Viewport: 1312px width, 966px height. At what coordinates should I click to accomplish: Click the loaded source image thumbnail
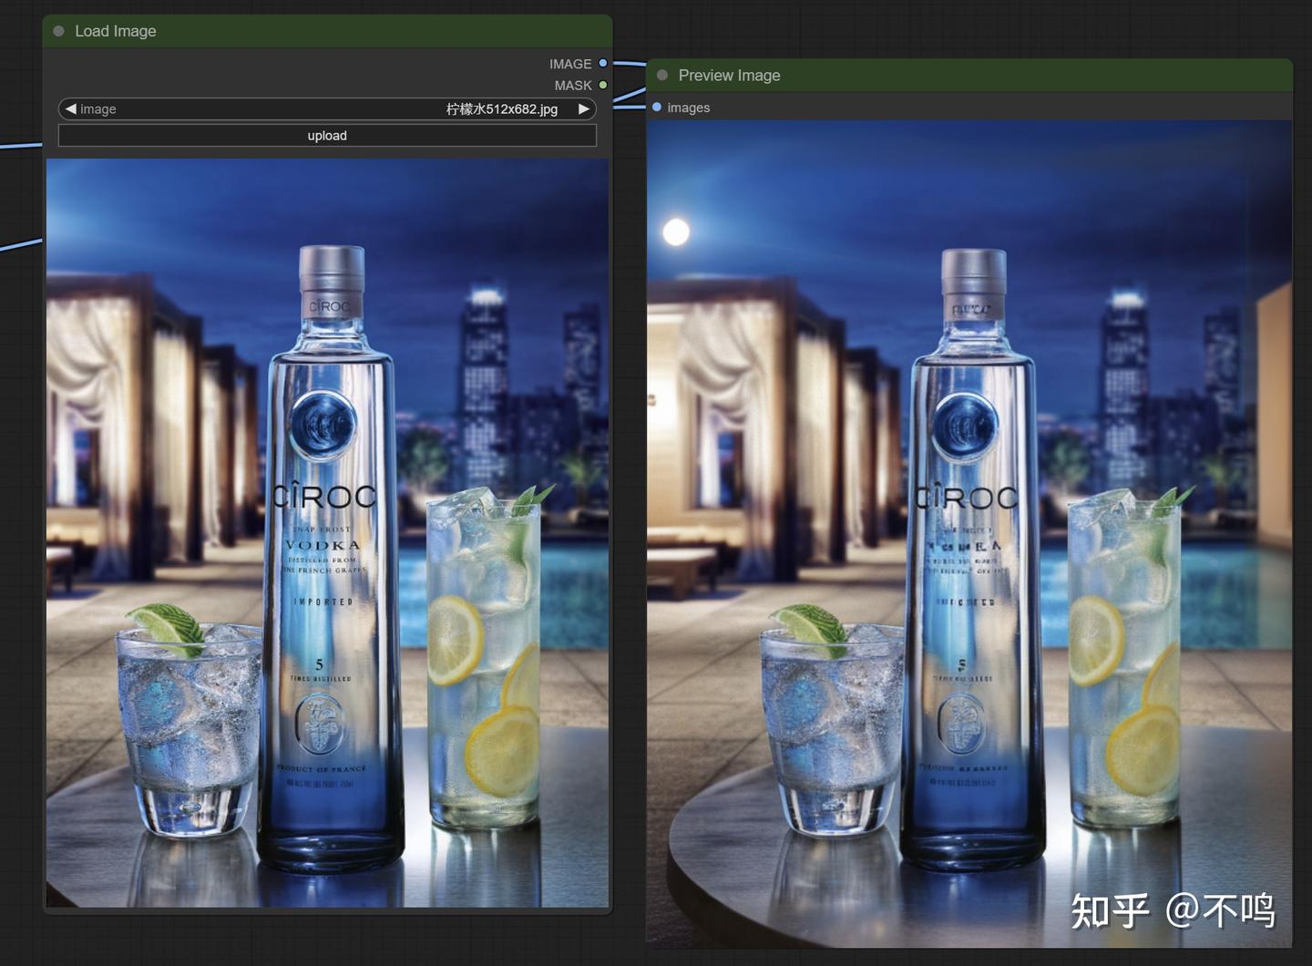coord(327,533)
